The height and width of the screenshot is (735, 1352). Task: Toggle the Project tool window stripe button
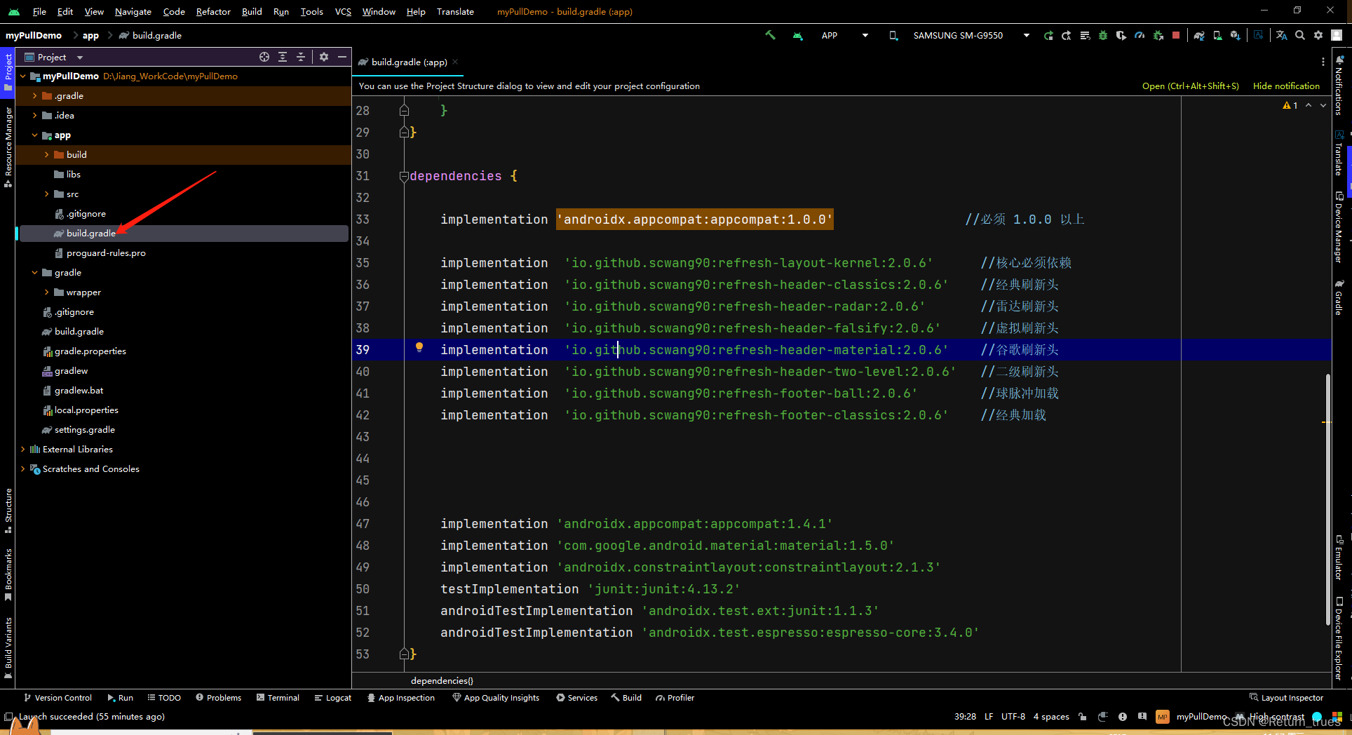pyautogui.click(x=8, y=72)
